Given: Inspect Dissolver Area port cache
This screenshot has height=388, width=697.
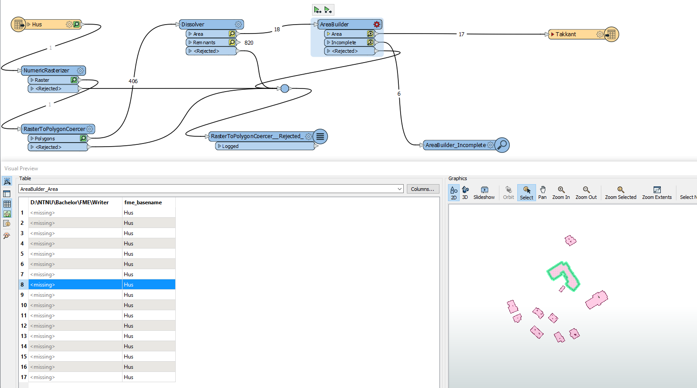Looking at the screenshot, I should 232,34.
